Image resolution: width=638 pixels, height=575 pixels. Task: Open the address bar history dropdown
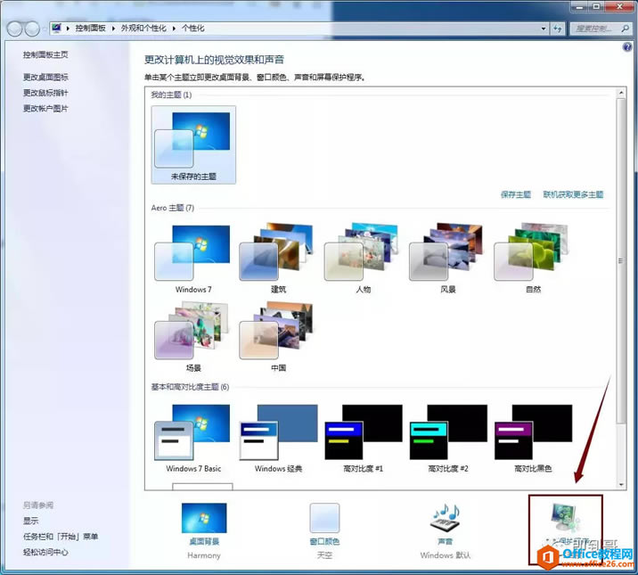(x=544, y=29)
